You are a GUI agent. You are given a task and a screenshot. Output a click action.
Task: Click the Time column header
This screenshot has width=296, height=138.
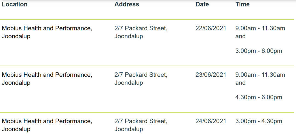242,4
